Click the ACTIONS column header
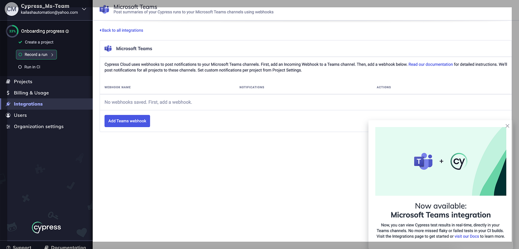Screen dimensions: 519x249 tap(384, 87)
